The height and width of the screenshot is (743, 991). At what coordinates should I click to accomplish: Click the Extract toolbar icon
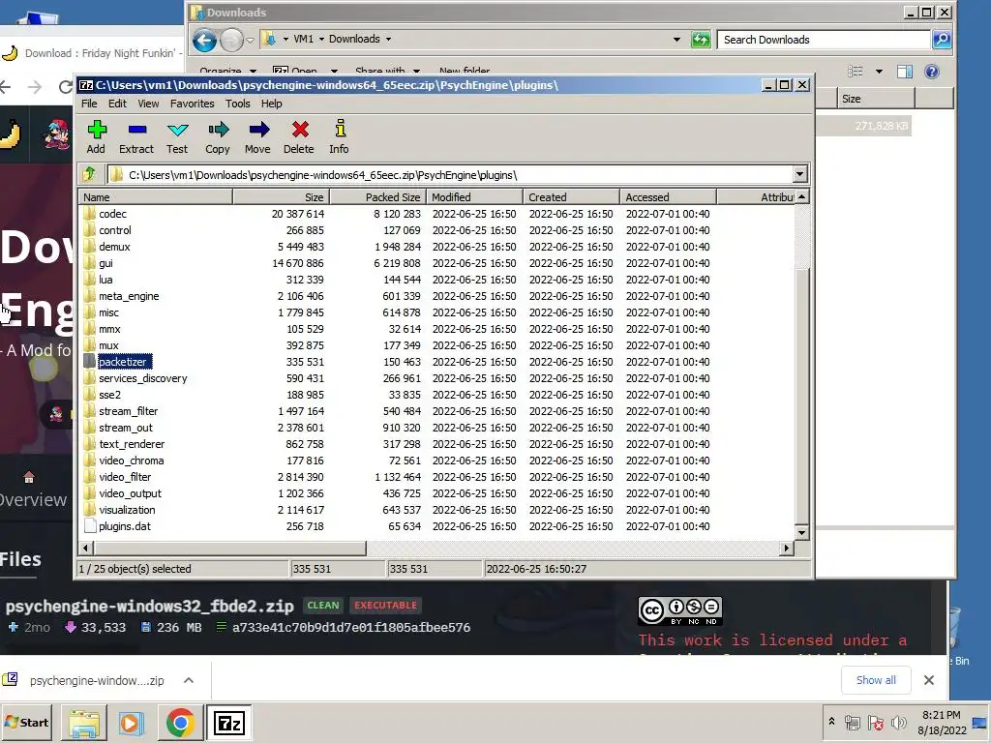pyautogui.click(x=136, y=135)
